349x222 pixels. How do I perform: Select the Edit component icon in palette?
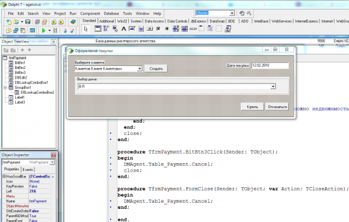132,29
